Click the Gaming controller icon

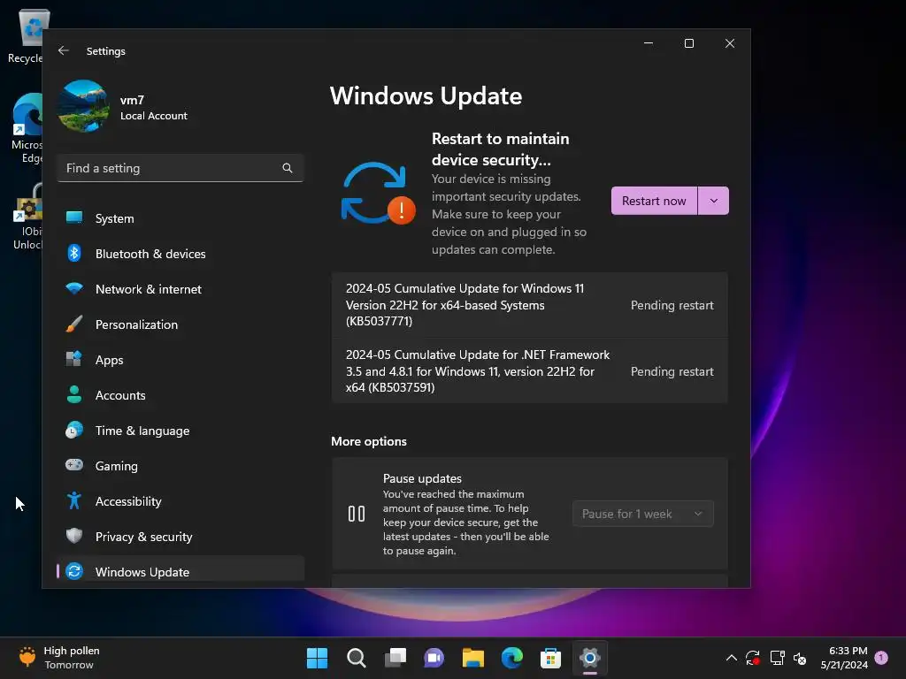click(74, 465)
